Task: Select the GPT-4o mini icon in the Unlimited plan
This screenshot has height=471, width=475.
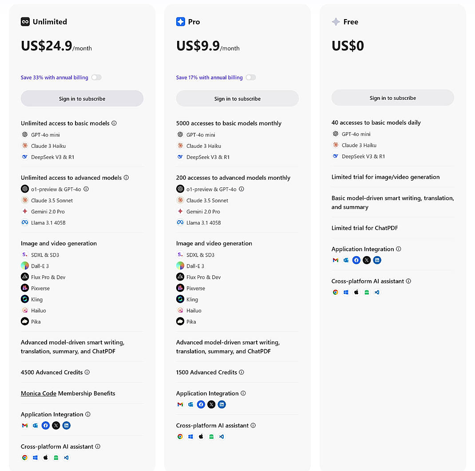Action: (x=25, y=135)
